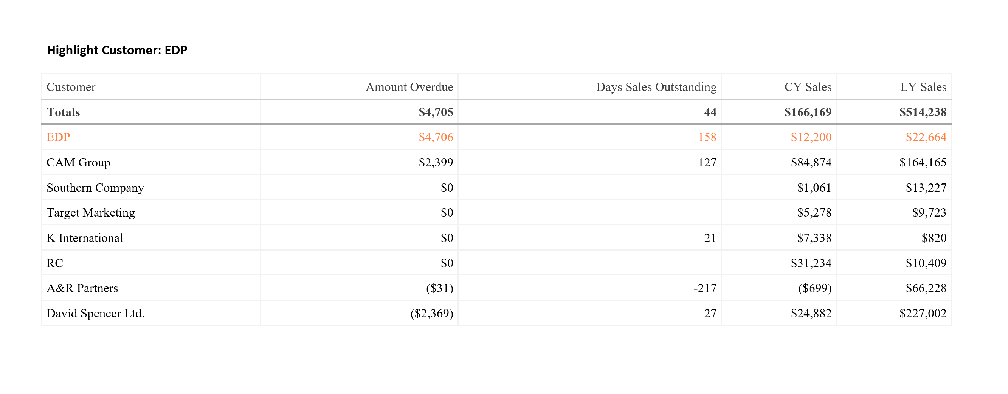Click the Customer column header
This screenshot has width=1008, height=394.
pyautogui.click(x=71, y=87)
